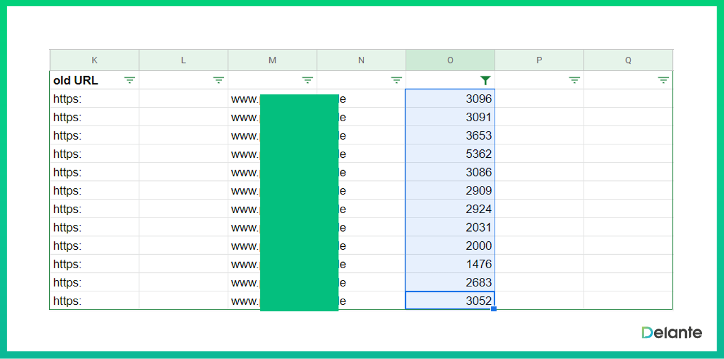Screen dimensions: 724x359
Task: Select the cell containing 5362
Action: 450,154
